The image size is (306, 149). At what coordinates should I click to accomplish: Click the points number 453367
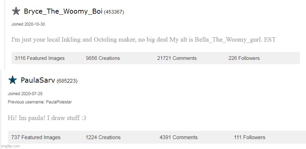[114, 12]
